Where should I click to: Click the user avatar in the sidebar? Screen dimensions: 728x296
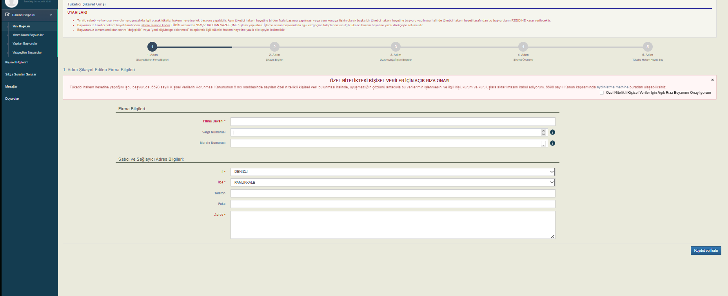pos(11,3)
